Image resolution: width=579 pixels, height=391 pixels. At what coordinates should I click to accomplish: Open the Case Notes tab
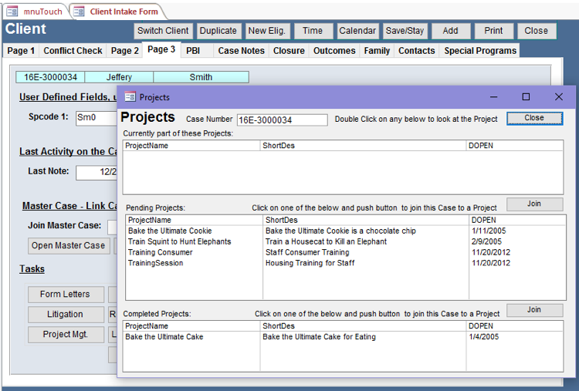239,51
